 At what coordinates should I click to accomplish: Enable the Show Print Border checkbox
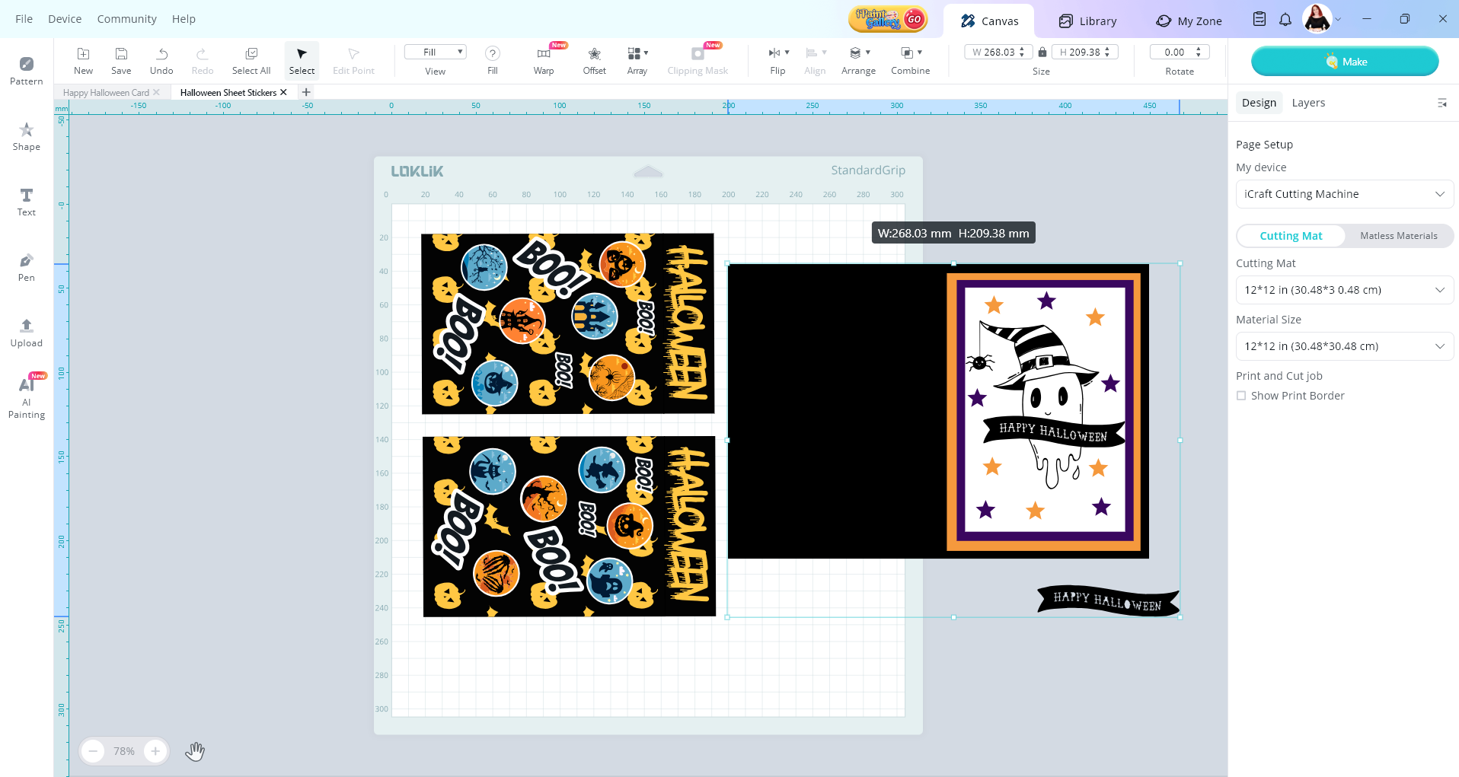click(1241, 396)
